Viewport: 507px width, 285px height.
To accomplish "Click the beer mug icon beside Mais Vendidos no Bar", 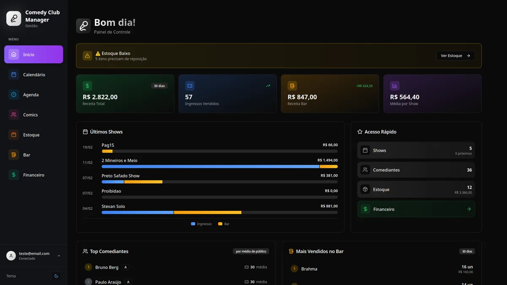I will click(291, 251).
